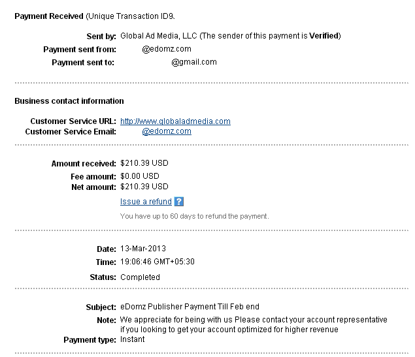Click the Business contact information heading

(69, 101)
